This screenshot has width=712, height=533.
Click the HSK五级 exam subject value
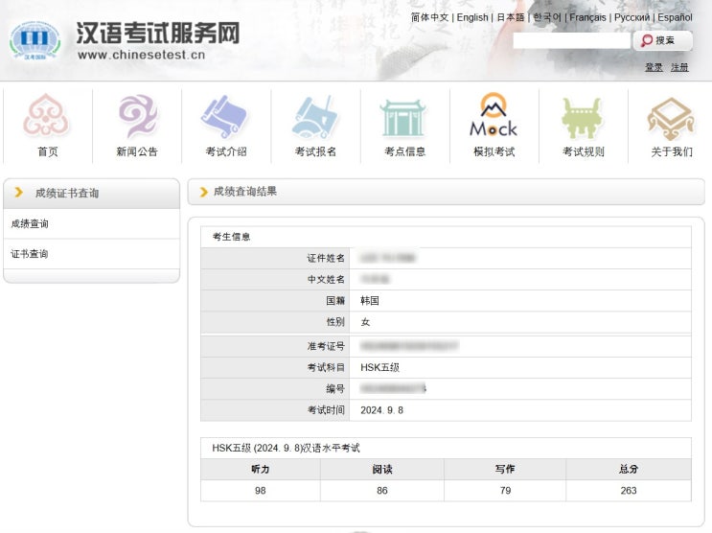(380, 367)
